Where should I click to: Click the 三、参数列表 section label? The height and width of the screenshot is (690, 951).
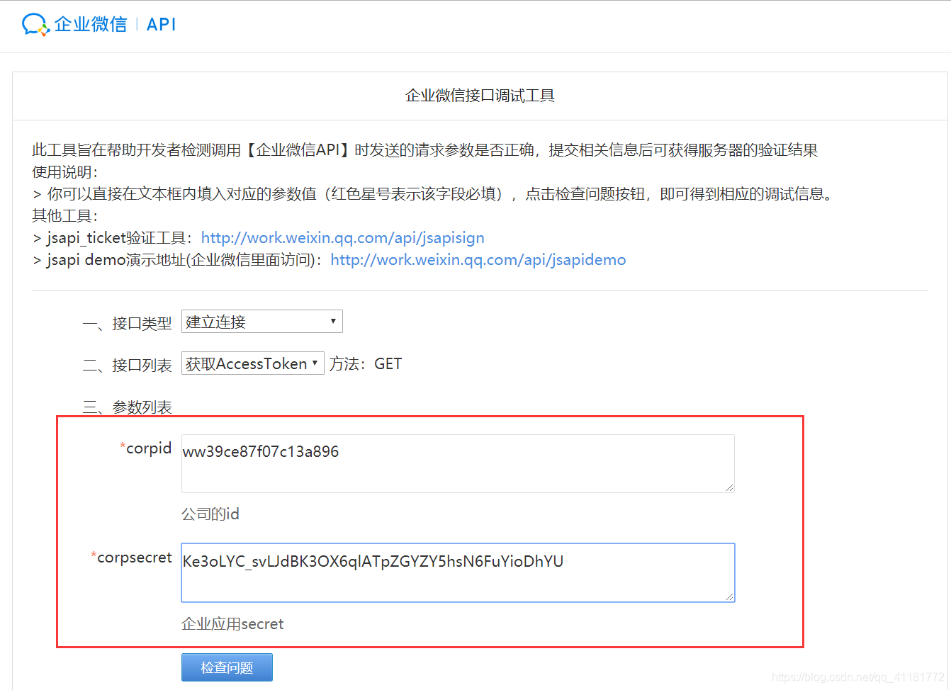click(128, 407)
